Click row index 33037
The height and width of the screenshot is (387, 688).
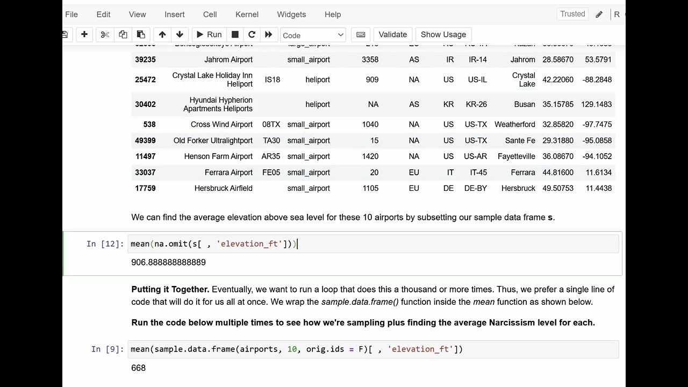[x=145, y=173]
